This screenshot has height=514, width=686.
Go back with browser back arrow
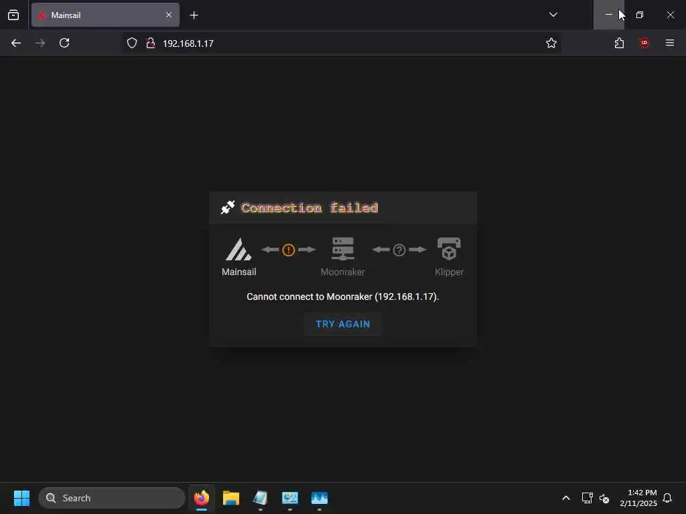click(16, 43)
